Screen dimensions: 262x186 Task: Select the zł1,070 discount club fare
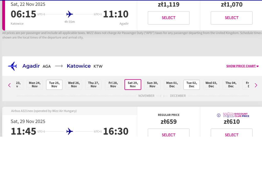click(x=232, y=18)
